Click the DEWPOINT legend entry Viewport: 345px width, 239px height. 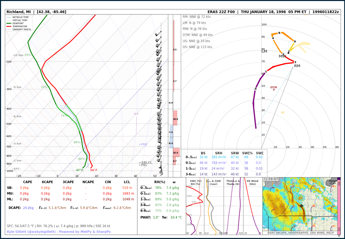point(19,23)
